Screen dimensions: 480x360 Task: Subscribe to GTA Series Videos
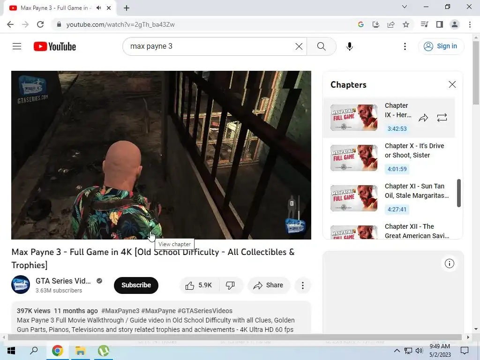(136, 285)
